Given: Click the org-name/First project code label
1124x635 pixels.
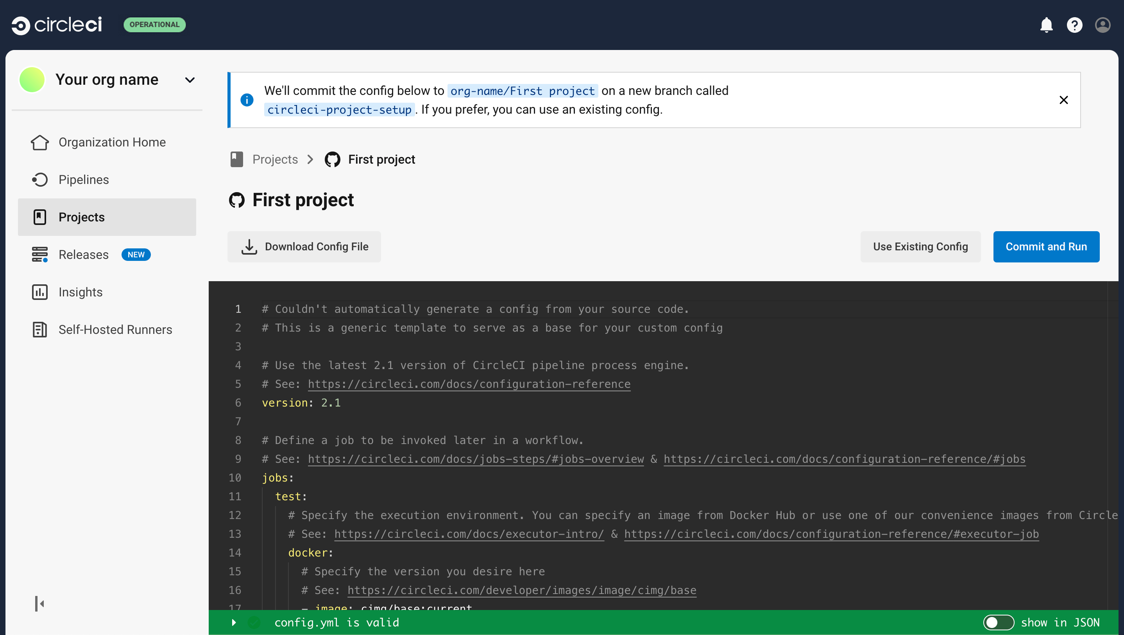Looking at the screenshot, I should [523, 91].
